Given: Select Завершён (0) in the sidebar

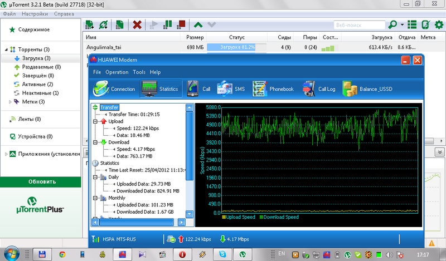Looking at the screenshot, I should pyautogui.click(x=38, y=75).
